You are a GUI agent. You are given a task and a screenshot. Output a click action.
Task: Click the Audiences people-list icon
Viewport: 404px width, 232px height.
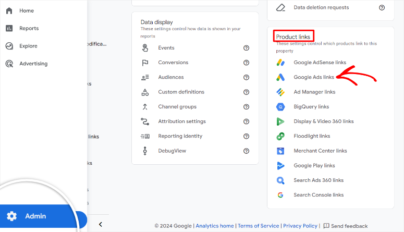click(145, 77)
